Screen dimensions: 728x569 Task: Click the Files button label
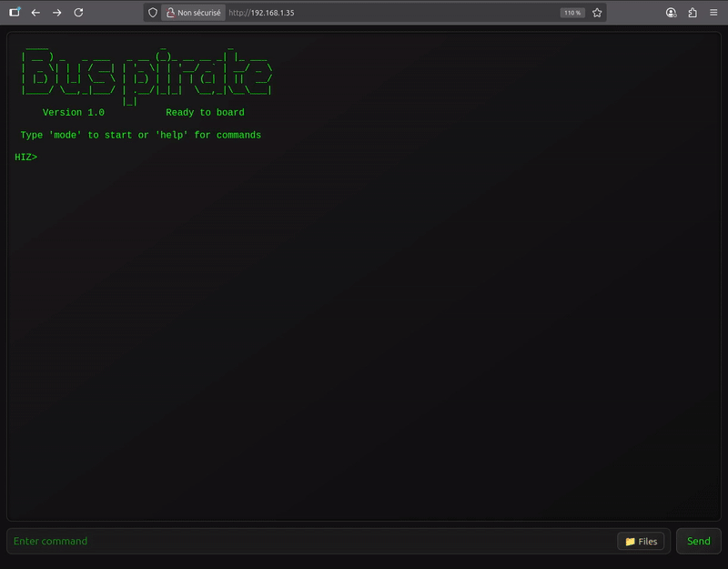coord(648,541)
